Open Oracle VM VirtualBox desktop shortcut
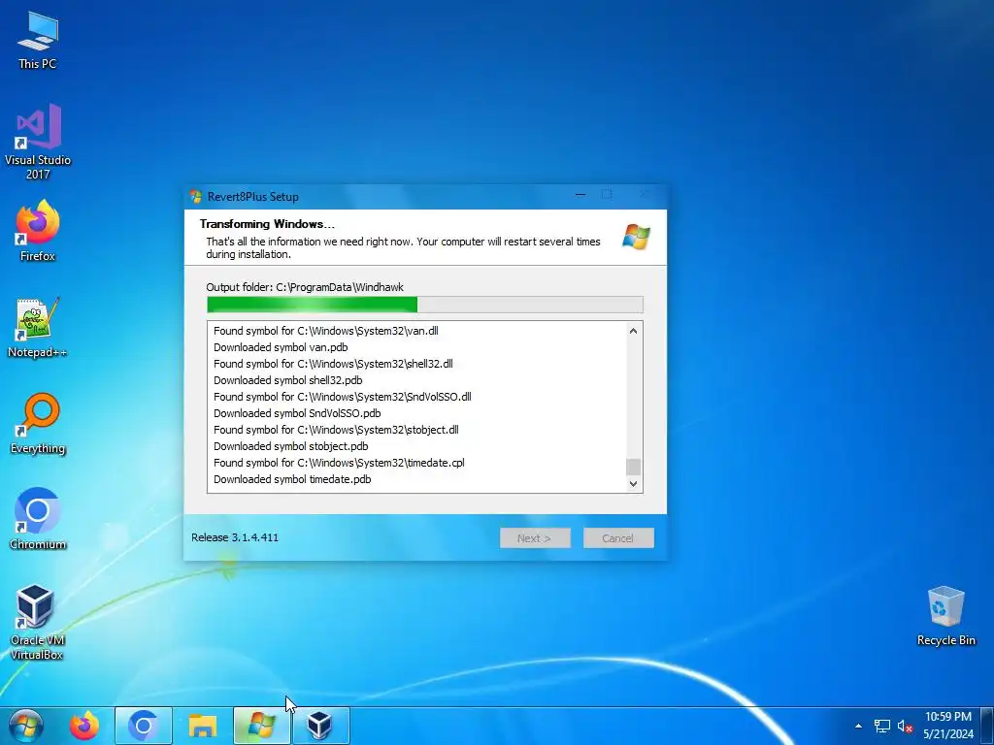Viewport: 994px width, 745px height. (38, 622)
